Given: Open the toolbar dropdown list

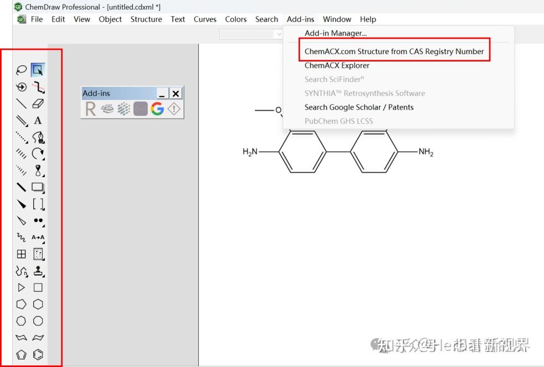Looking at the screenshot, I should tap(279, 34).
